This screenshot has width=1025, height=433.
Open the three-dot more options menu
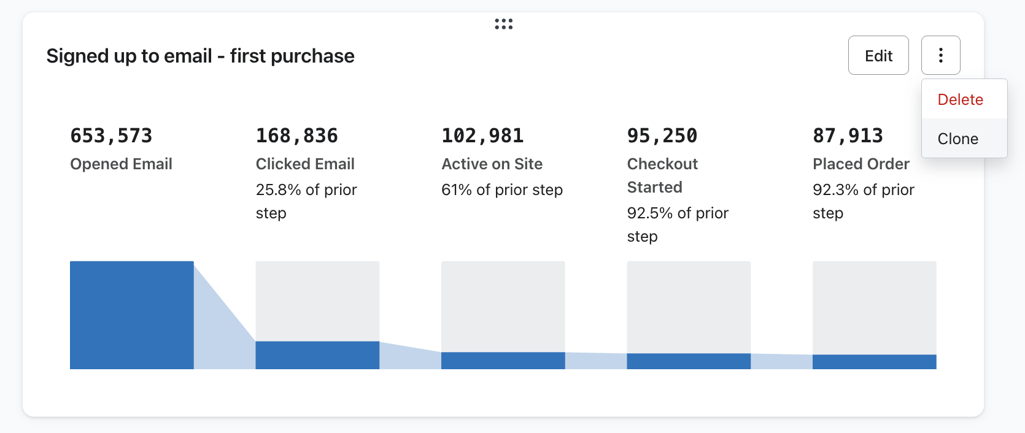coord(940,55)
